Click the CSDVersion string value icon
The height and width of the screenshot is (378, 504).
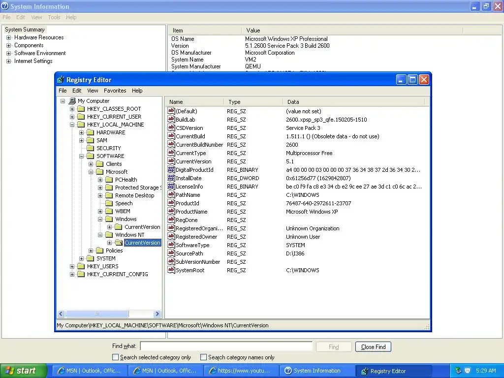click(171, 127)
